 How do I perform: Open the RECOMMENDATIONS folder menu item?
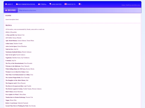click(26, 4)
